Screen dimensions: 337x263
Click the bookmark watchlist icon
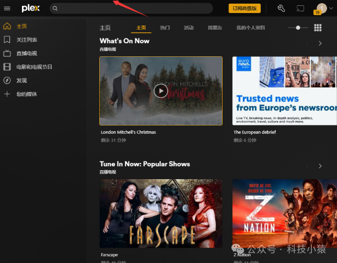[x=7, y=40]
